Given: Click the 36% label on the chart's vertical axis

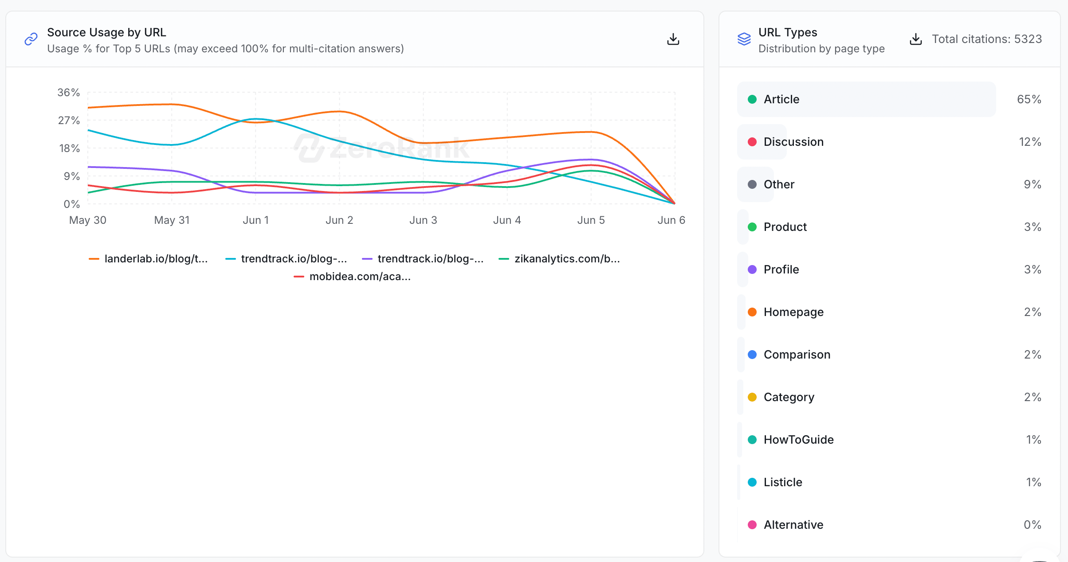Looking at the screenshot, I should (69, 93).
